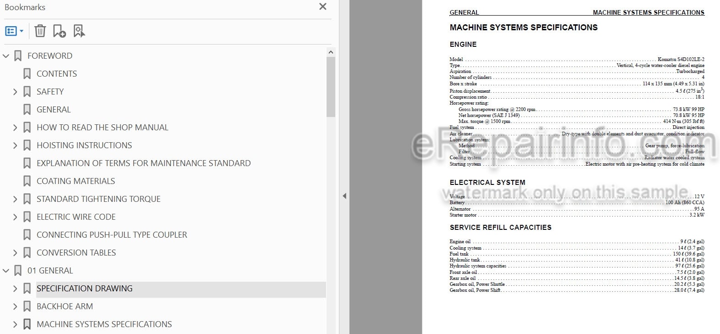The width and height of the screenshot is (720, 334).
Task: Click the MACHINE SYSTEMS SPECIFICATIONS page title
Action: [523, 28]
